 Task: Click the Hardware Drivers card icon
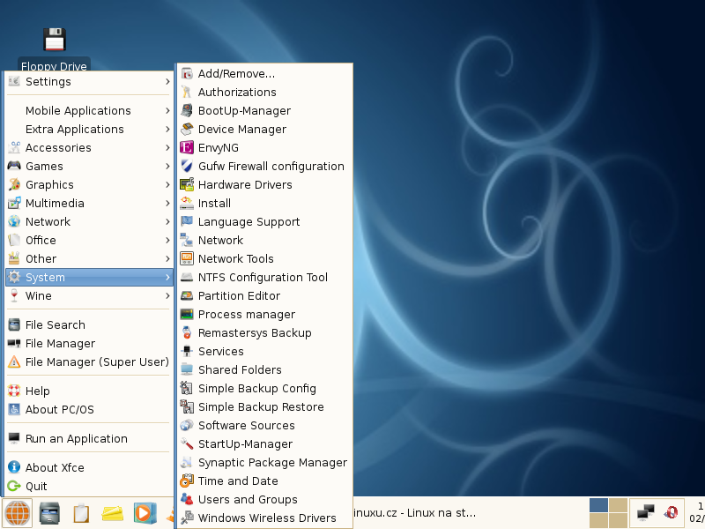(x=187, y=184)
